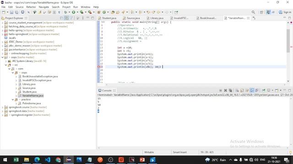Open Visual Studio Code from taskbar
The image size is (293, 164).
pos(48,160)
